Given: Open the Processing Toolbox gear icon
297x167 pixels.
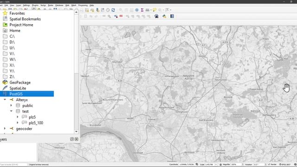Looking at the screenshot, I should tap(137, 10).
